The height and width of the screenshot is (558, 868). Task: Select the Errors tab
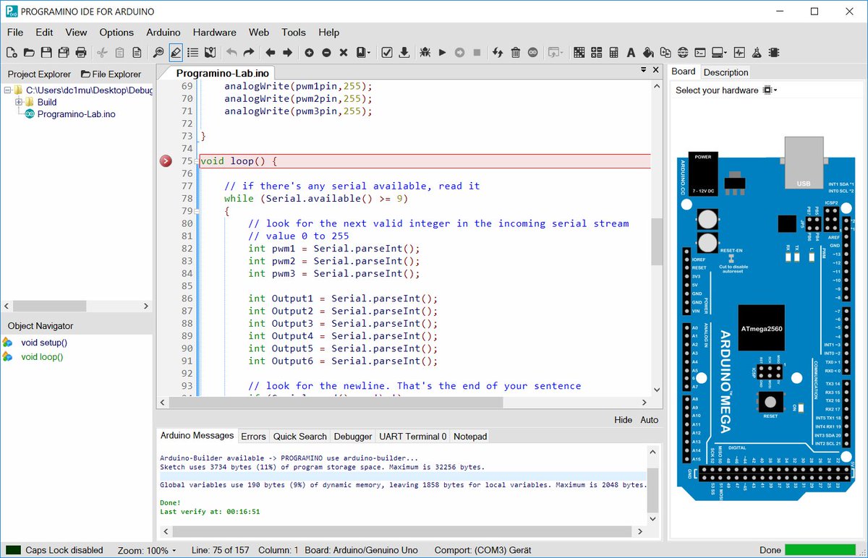253,436
